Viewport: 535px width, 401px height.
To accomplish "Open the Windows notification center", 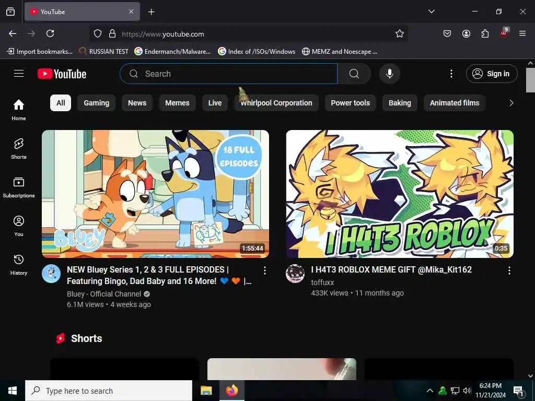I will point(518,391).
